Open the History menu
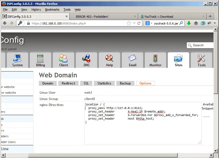Screen dimensions: 219x158 coord(36,10)
